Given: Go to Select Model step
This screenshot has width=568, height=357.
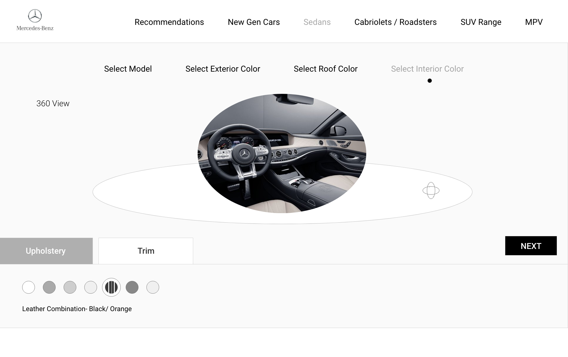Looking at the screenshot, I should point(128,69).
